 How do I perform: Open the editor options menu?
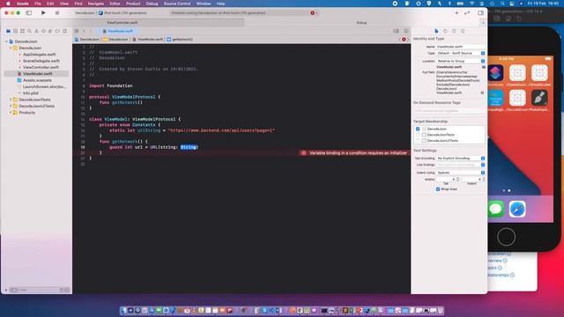point(396,32)
